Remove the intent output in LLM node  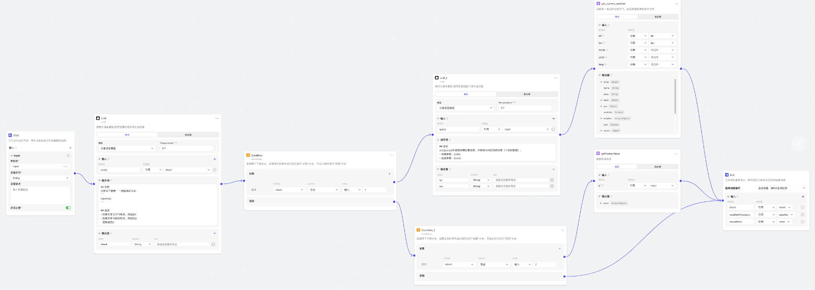213,244
